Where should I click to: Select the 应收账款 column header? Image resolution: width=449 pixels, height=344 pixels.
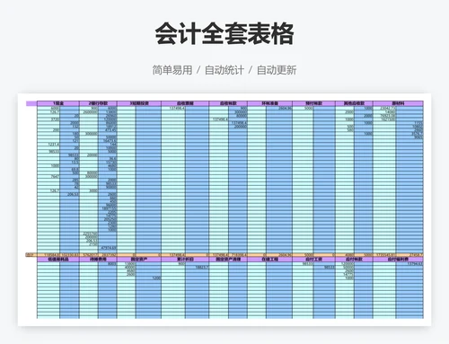228,103
